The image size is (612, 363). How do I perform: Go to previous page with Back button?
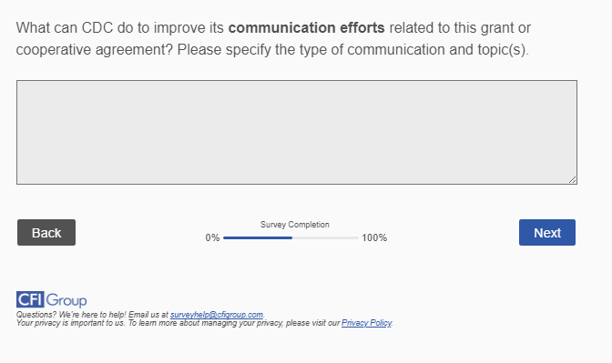(x=46, y=232)
